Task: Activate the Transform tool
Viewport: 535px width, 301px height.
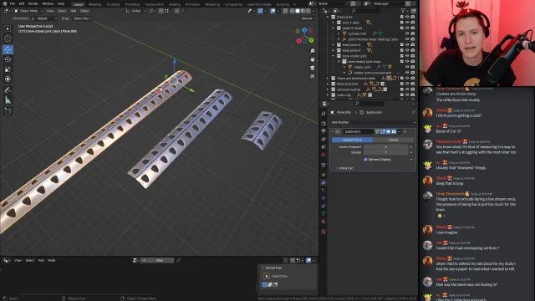Action: coord(8,79)
